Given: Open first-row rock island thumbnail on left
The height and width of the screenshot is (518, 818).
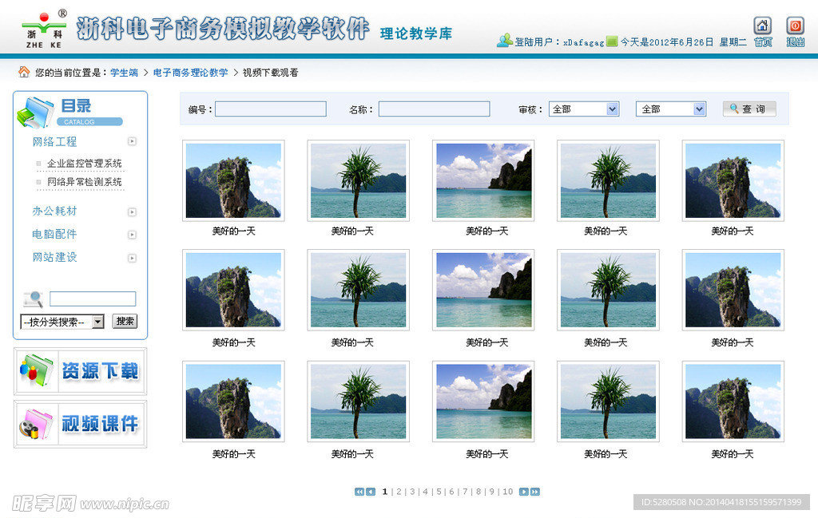Looking at the screenshot, I should click(233, 180).
